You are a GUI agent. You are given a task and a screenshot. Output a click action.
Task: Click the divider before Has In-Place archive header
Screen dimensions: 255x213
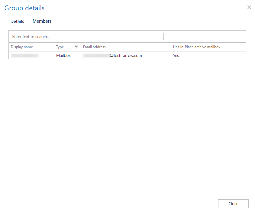pos(171,47)
